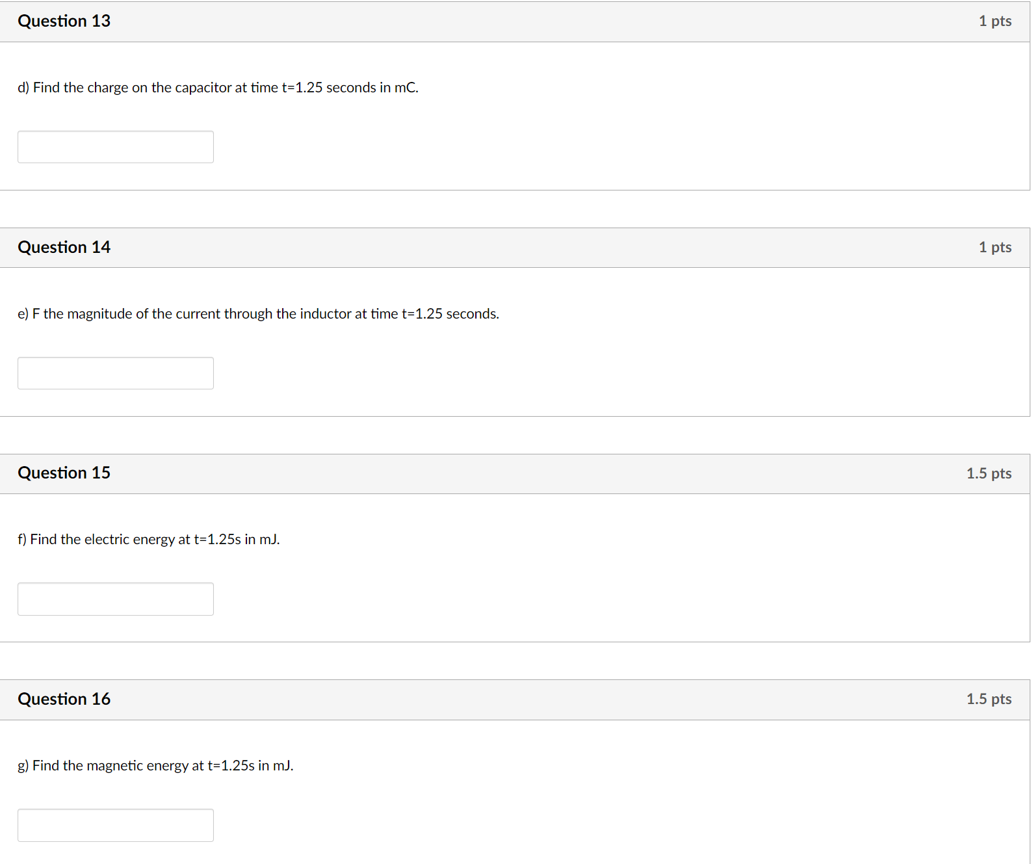Screen dimensions: 1031x864
Task: Click the prompt about charge on the capacitor
Action: tap(218, 88)
